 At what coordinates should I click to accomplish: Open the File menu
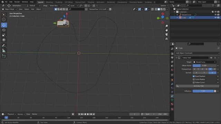point(6,2)
